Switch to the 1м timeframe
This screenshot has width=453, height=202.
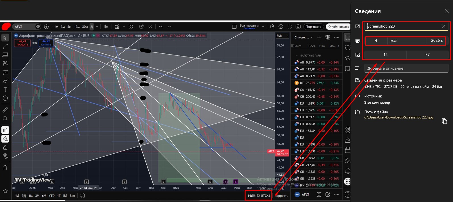coord(56,27)
